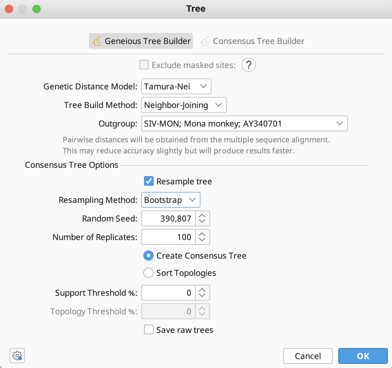The image size is (392, 368).
Task: Click the Support Threshold % field
Action: 168,293
